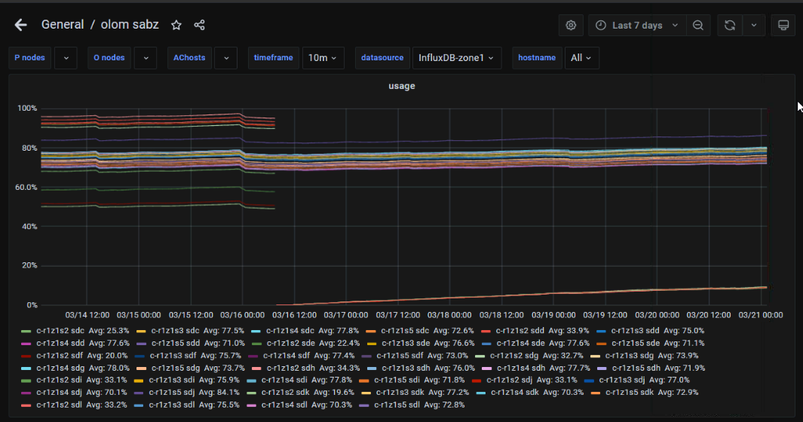Open the hostname All dropdown

click(x=581, y=58)
